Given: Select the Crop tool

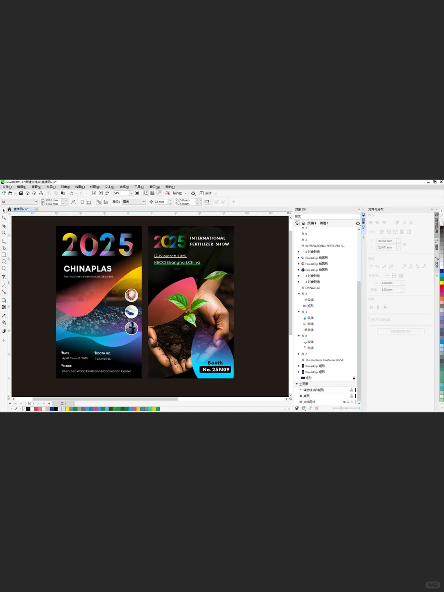Looking at the screenshot, I should [4, 226].
